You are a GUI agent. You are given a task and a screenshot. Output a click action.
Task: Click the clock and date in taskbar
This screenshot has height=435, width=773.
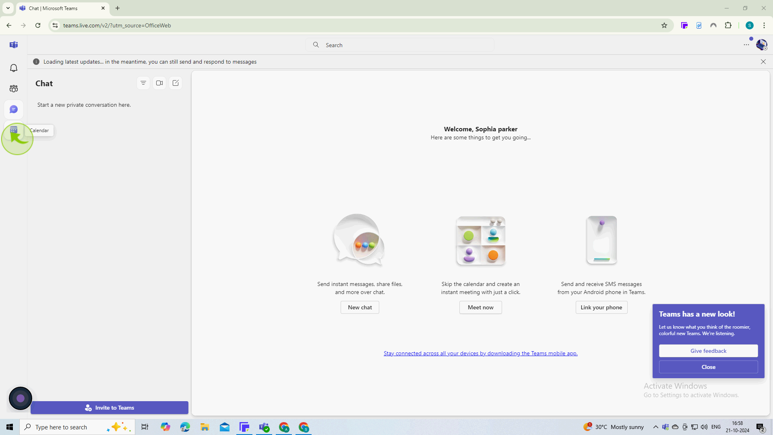click(738, 427)
